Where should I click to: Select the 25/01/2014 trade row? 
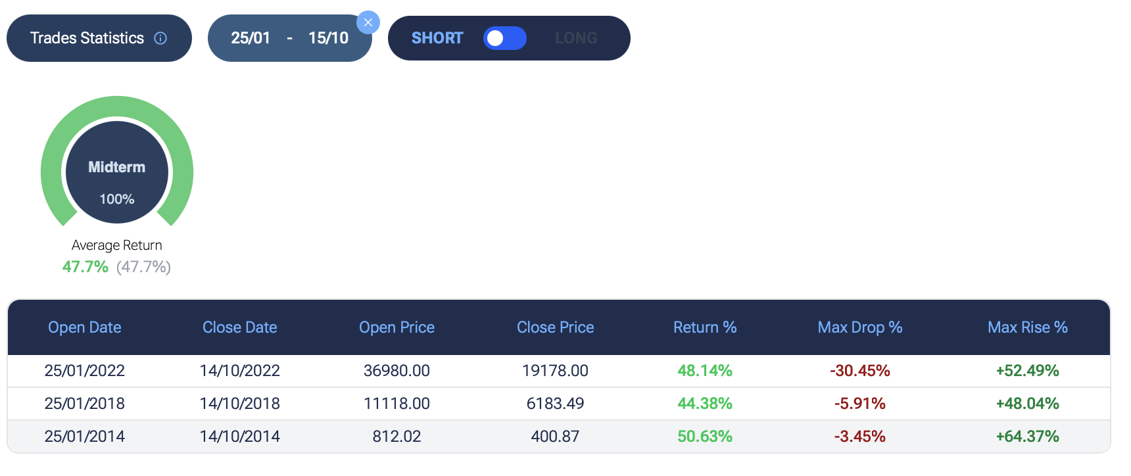(x=85, y=437)
